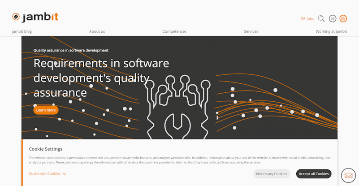
Task: Switch language to German (DE)
Action: pos(333,18)
